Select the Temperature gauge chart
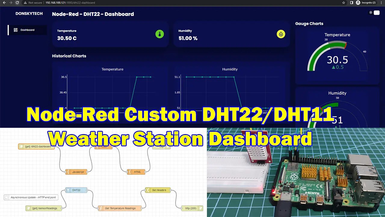385x217 pixels. [x=337, y=56]
